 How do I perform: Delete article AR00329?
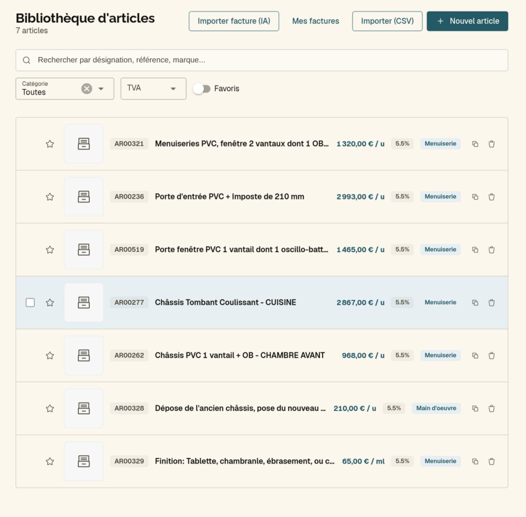[x=492, y=462]
